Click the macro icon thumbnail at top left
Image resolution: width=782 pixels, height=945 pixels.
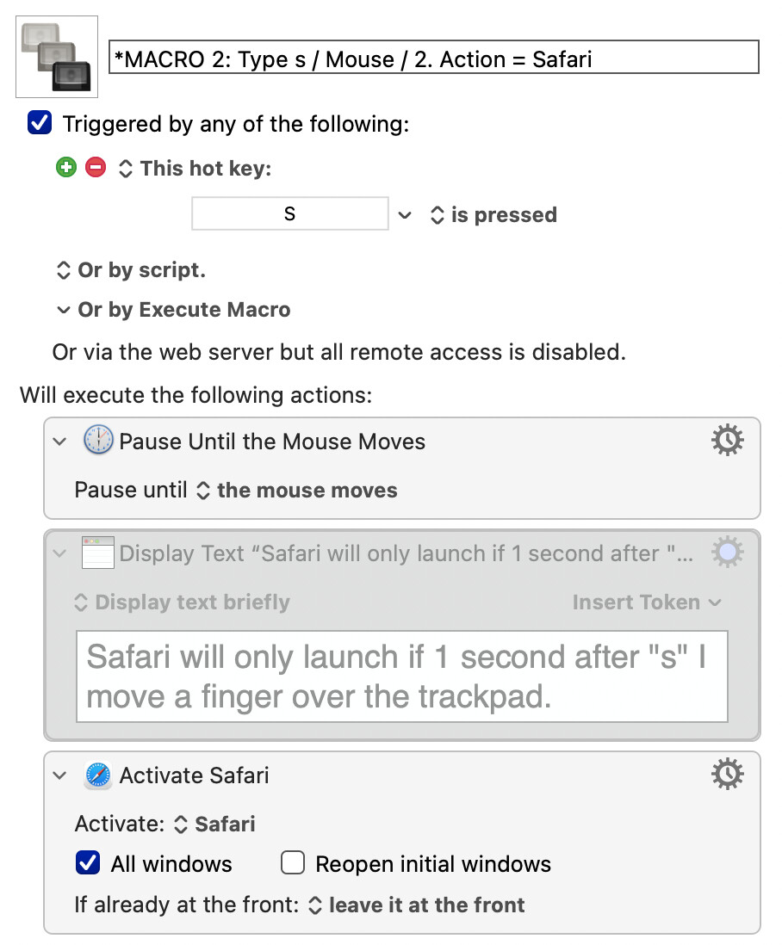(57, 57)
